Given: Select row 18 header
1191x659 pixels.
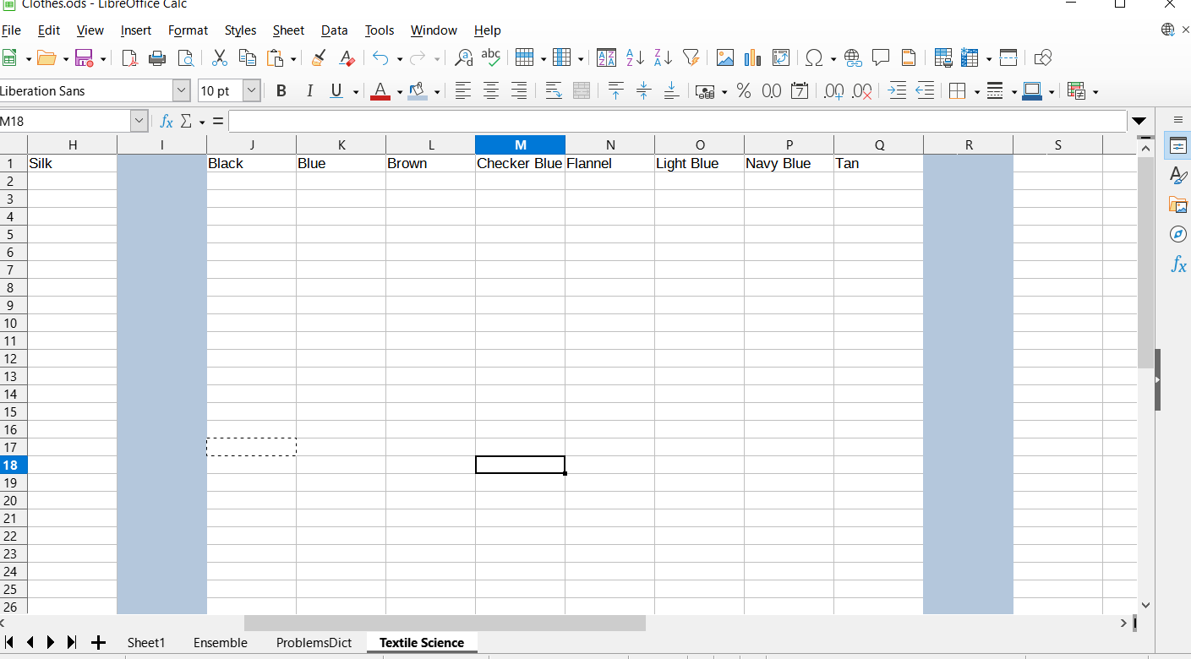Looking at the screenshot, I should coord(13,465).
